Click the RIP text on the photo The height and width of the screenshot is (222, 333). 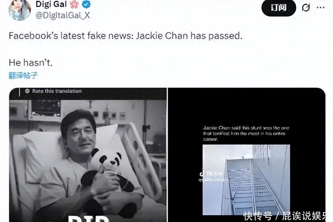click(88, 218)
